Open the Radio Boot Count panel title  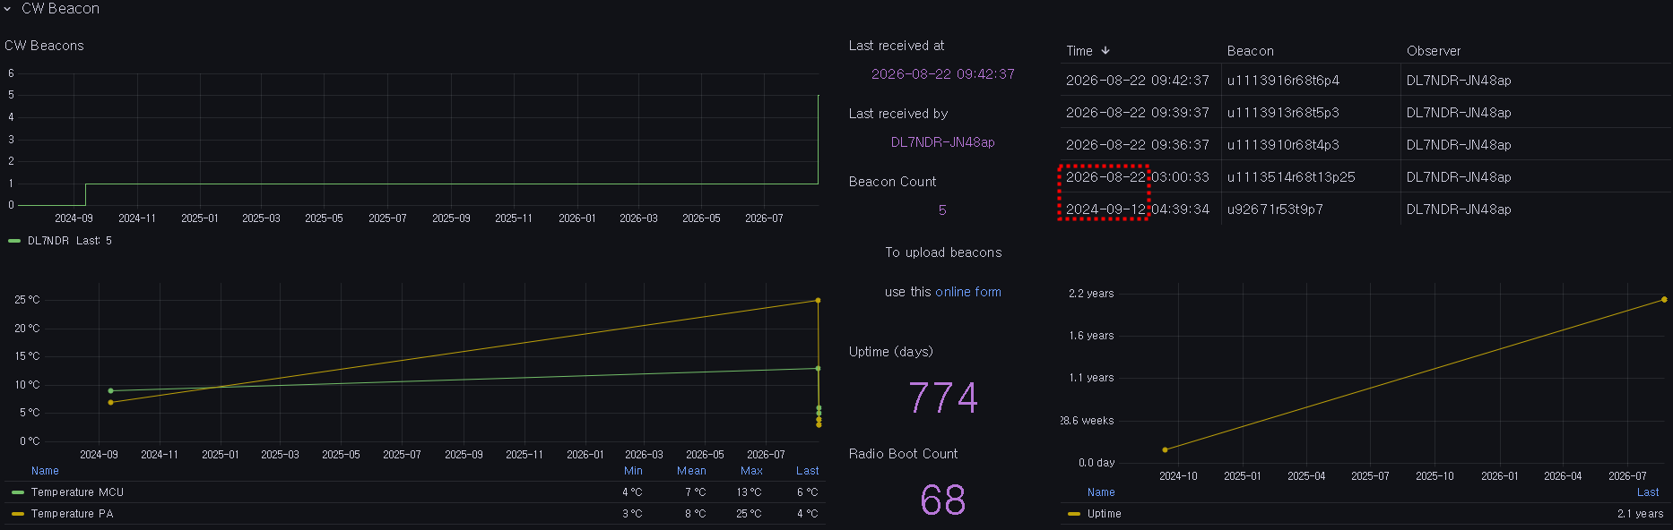[903, 454]
